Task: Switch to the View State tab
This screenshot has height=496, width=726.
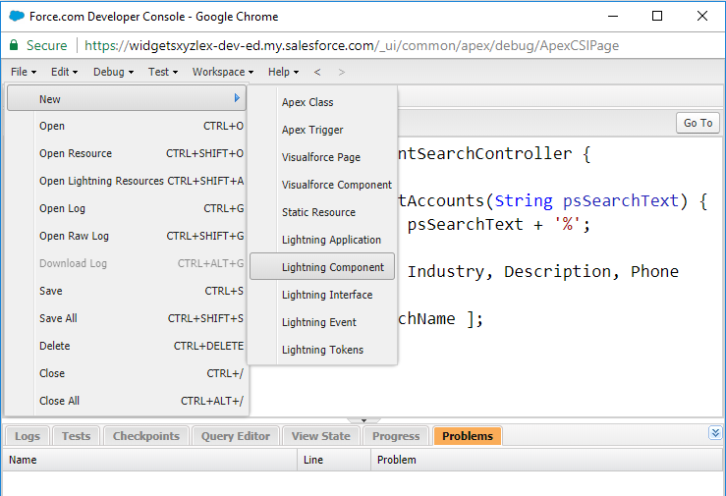Action: pyautogui.click(x=321, y=436)
